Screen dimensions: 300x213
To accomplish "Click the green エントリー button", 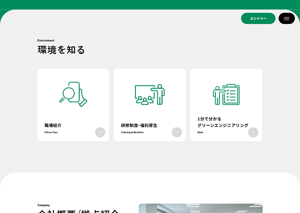I will point(258,18).
